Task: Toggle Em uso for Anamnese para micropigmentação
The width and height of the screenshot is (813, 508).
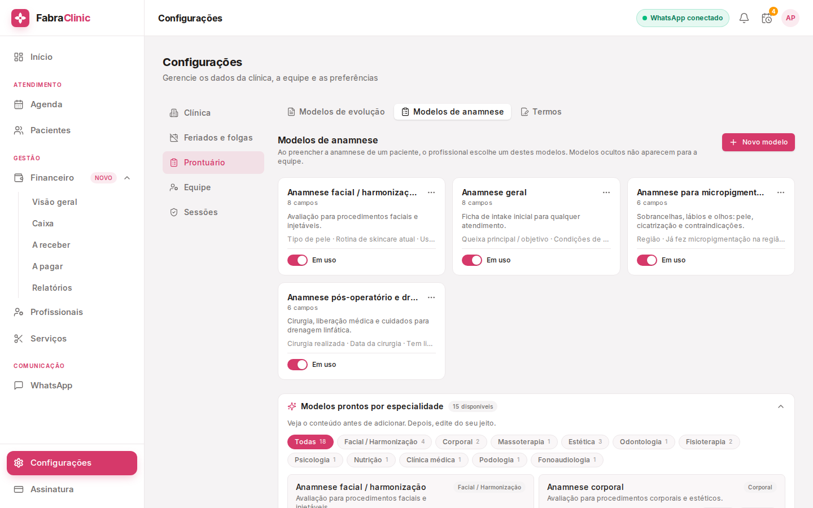Action: (647, 260)
